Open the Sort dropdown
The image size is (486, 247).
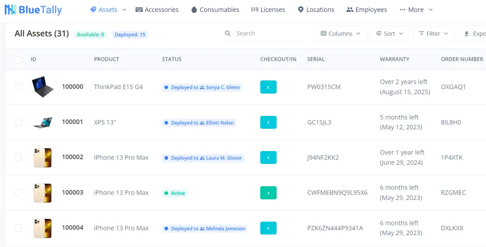tap(390, 34)
